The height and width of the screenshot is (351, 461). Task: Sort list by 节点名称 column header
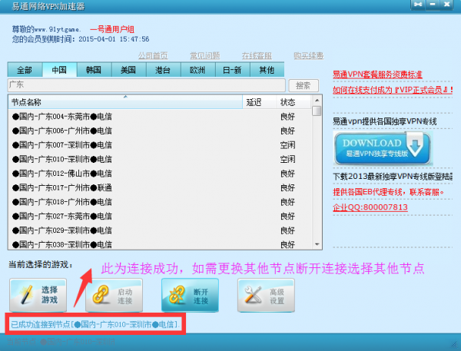pos(123,101)
